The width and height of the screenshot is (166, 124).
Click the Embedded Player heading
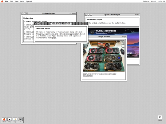point(94,19)
